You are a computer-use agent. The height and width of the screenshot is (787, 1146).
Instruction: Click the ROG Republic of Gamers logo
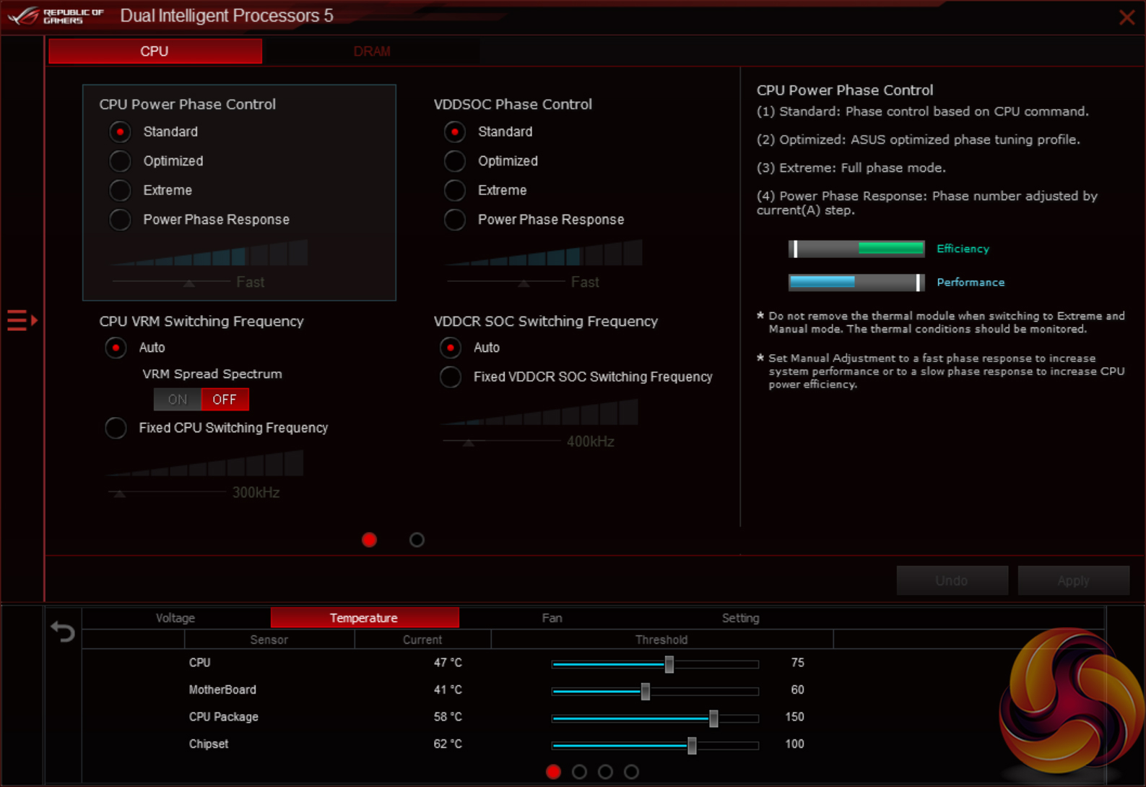click(56, 16)
